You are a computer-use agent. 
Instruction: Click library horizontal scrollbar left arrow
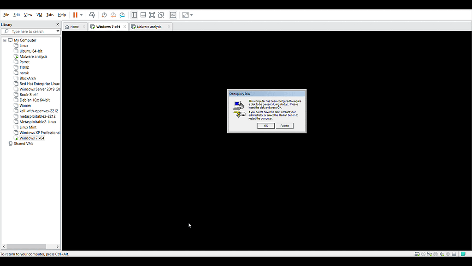[x=4, y=247]
